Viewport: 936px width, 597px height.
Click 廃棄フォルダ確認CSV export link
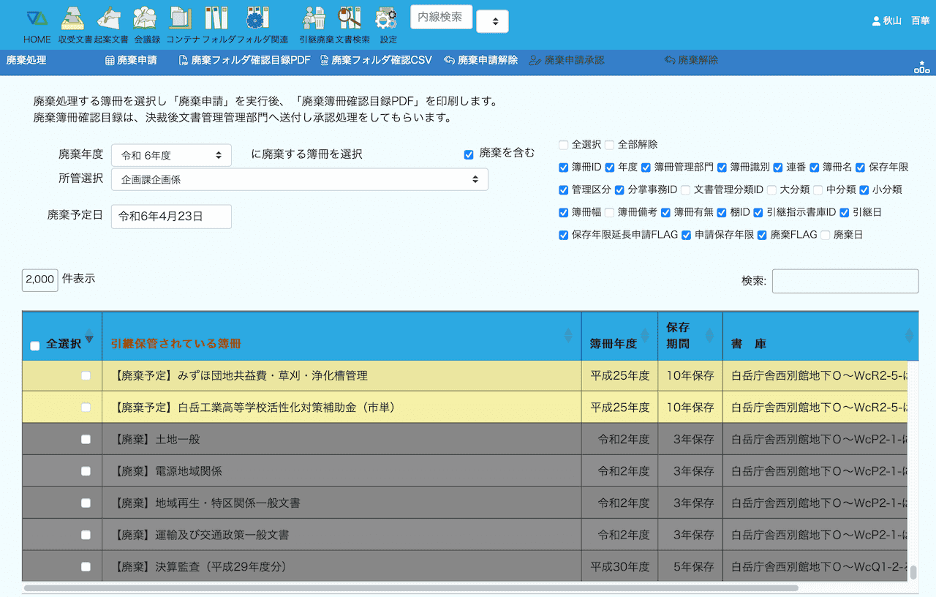click(x=376, y=61)
